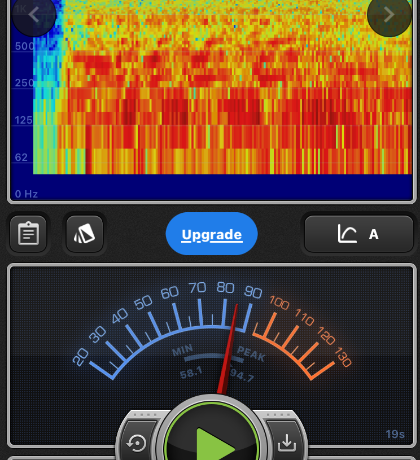Open the A frequency weighting selector
The image size is (420, 460).
(373, 234)
